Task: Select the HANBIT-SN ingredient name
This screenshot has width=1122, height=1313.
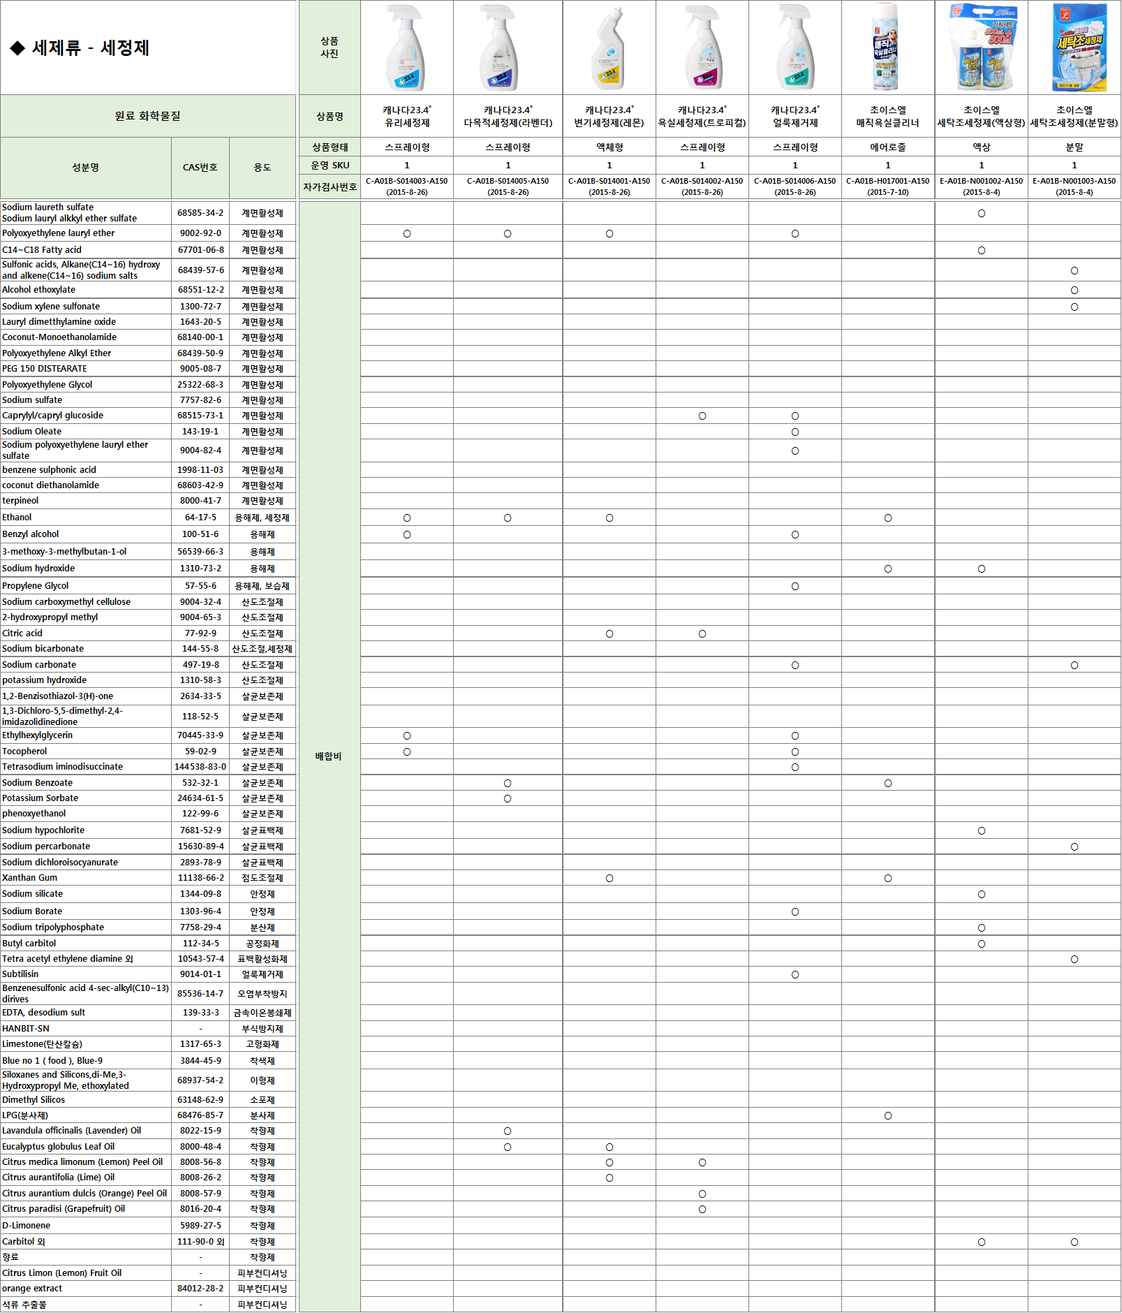Action: pyautogui.click(x=26, y=1029)
